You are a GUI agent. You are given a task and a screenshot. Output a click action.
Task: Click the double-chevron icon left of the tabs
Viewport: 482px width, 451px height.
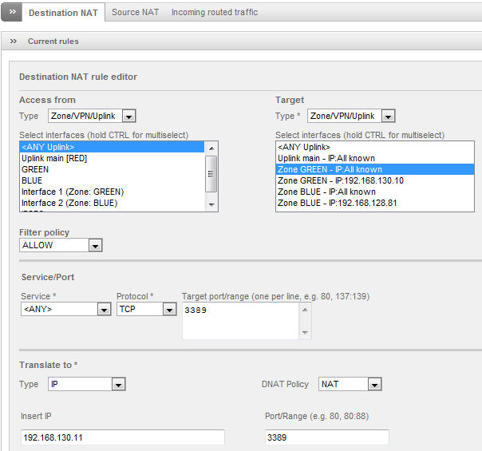10,13
